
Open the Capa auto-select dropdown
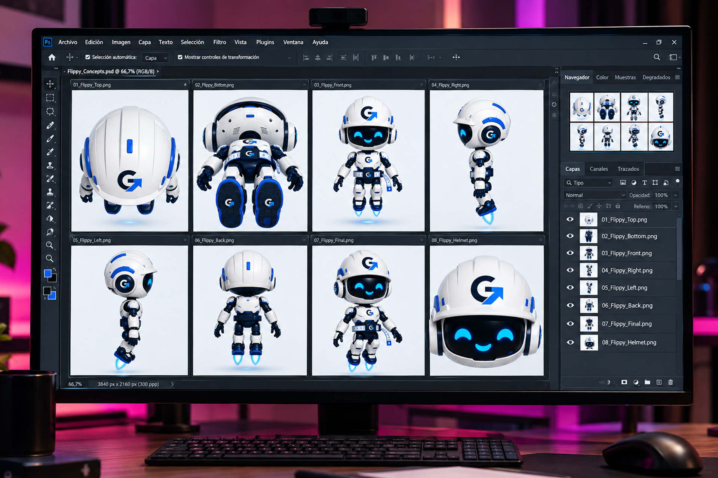point(156,58)
